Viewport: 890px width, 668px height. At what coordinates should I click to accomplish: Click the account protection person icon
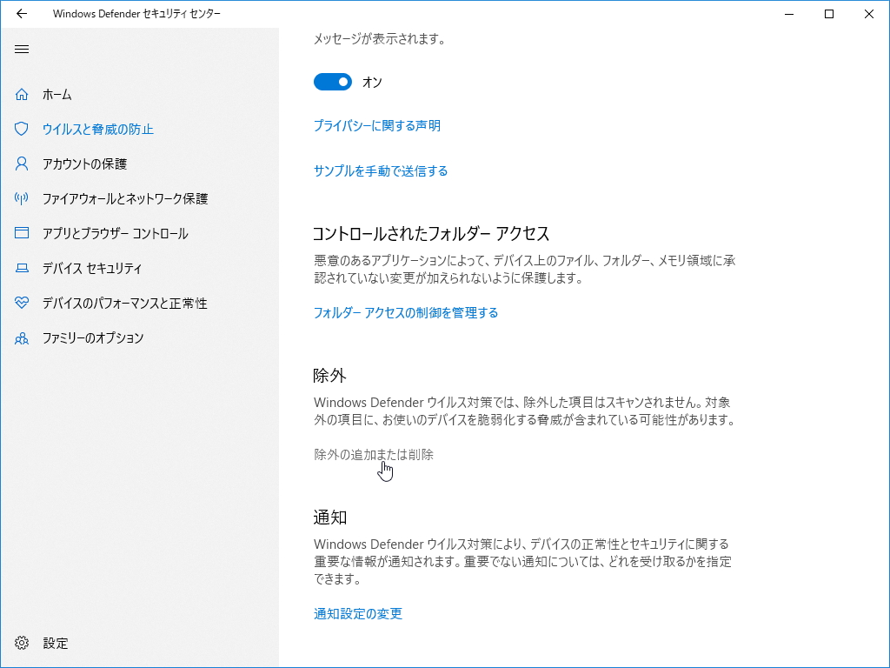click(22, 164)
